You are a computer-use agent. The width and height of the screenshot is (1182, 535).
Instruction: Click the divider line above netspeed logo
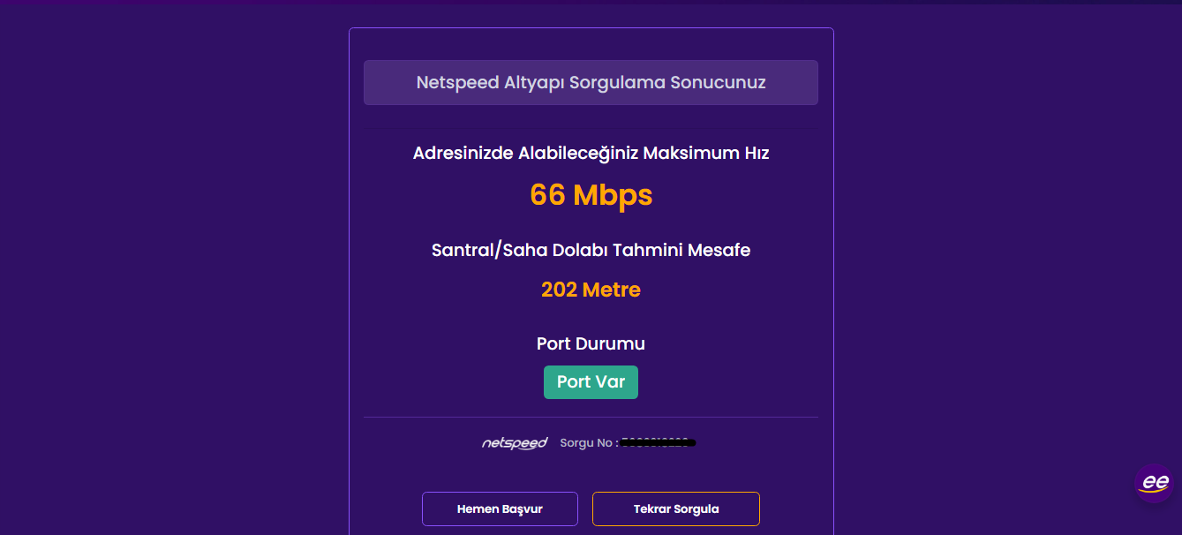click(x=591, y=417)
